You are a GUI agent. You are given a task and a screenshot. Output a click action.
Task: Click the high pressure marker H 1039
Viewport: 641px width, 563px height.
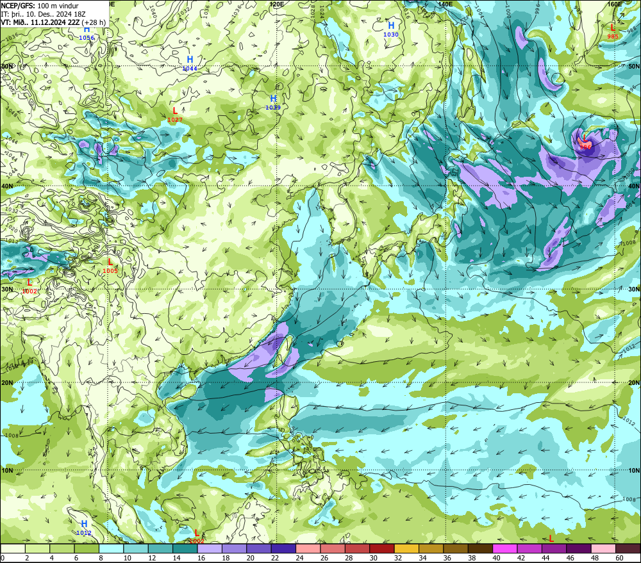pyautogui.click(x=273, y=102)
